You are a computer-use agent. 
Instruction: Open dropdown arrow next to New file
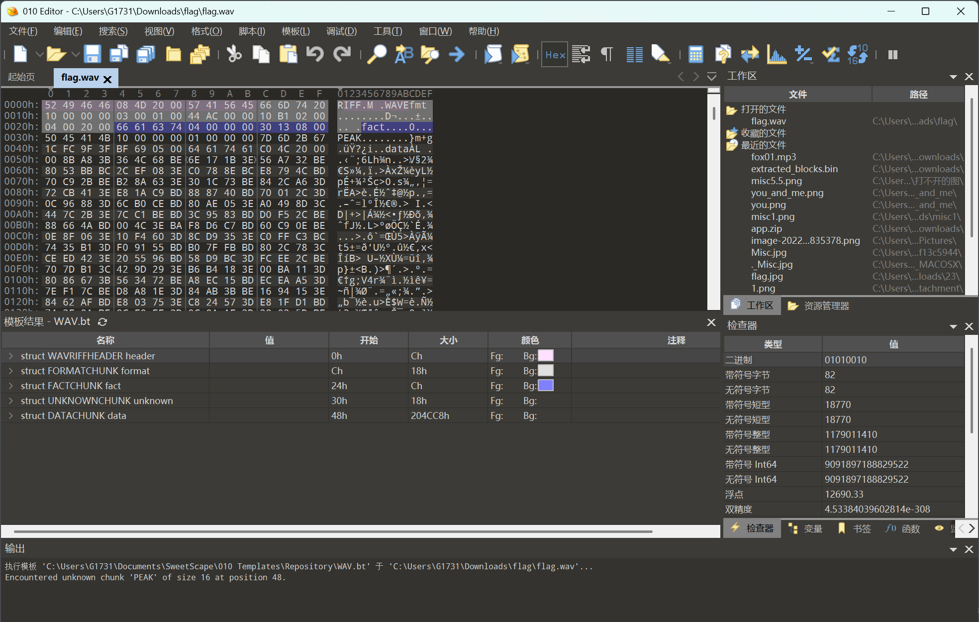39,54
